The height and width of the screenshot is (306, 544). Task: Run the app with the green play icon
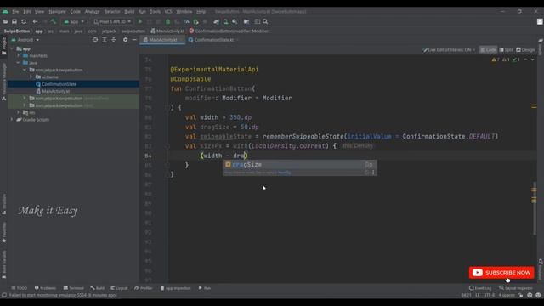140,21
